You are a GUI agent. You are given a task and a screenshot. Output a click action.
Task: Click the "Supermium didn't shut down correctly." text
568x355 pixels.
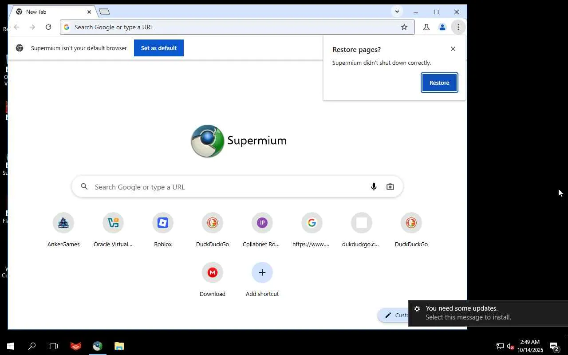pyautogui.click(x=382, y=63)
